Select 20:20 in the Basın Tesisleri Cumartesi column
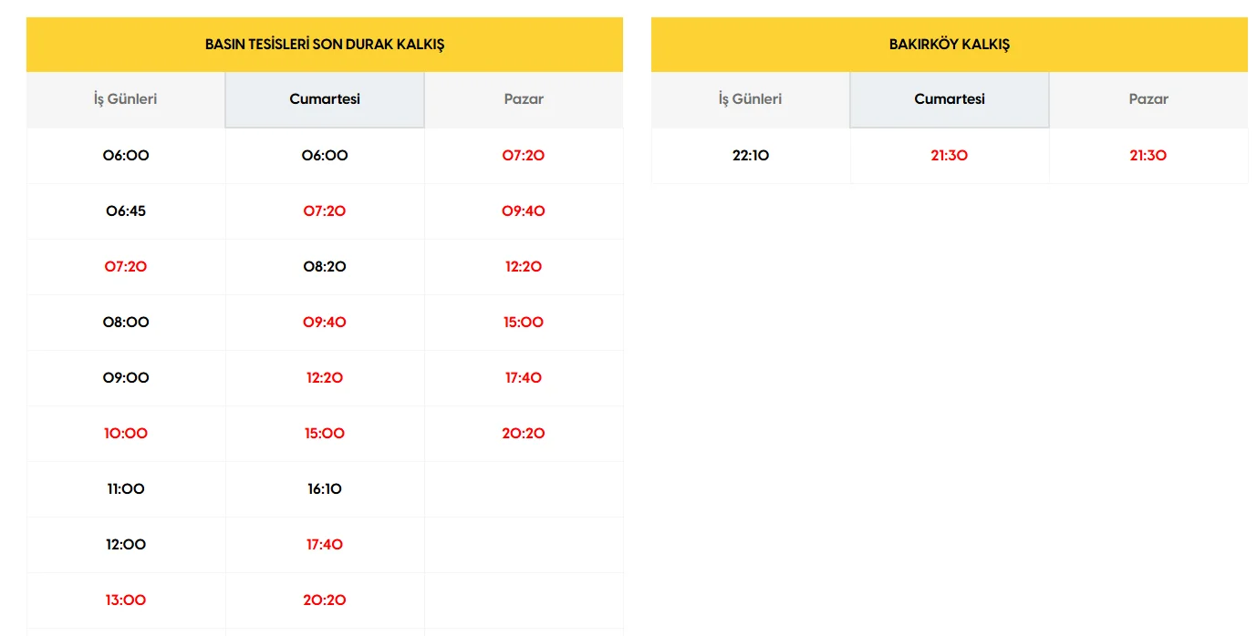This screenshot has width=1257, height=636. (x=325, y=600)
